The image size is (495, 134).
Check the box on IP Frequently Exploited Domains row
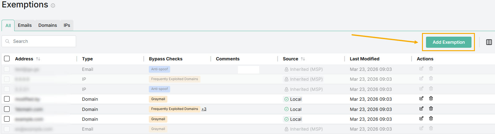tap(7, 79)
